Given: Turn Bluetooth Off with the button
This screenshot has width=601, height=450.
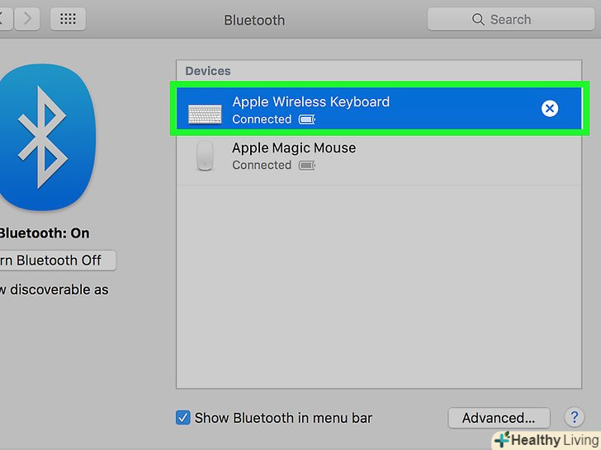Looking at the screenshot, I should (x=58, y=260).
